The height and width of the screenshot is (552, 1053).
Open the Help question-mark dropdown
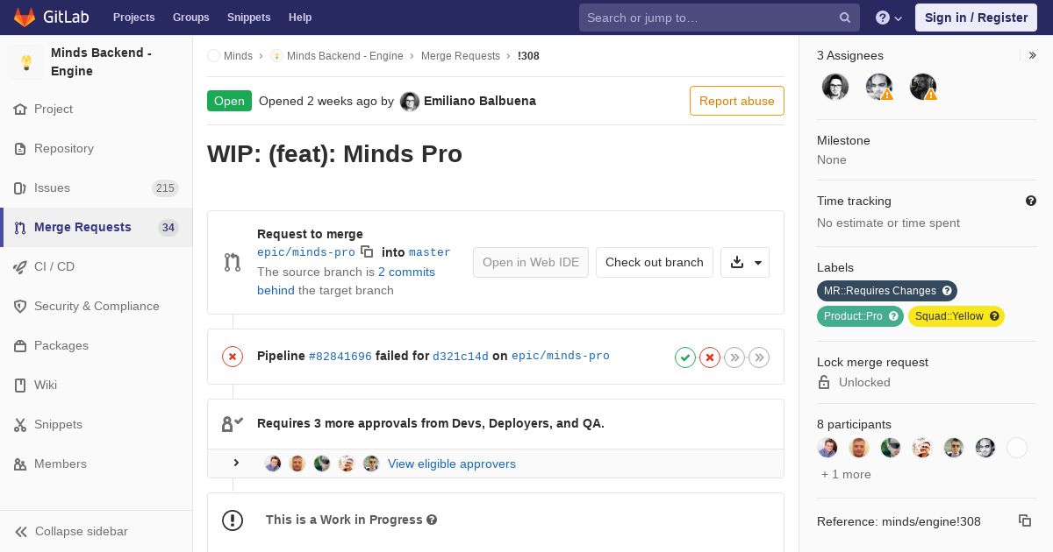(x=889, y=18)
